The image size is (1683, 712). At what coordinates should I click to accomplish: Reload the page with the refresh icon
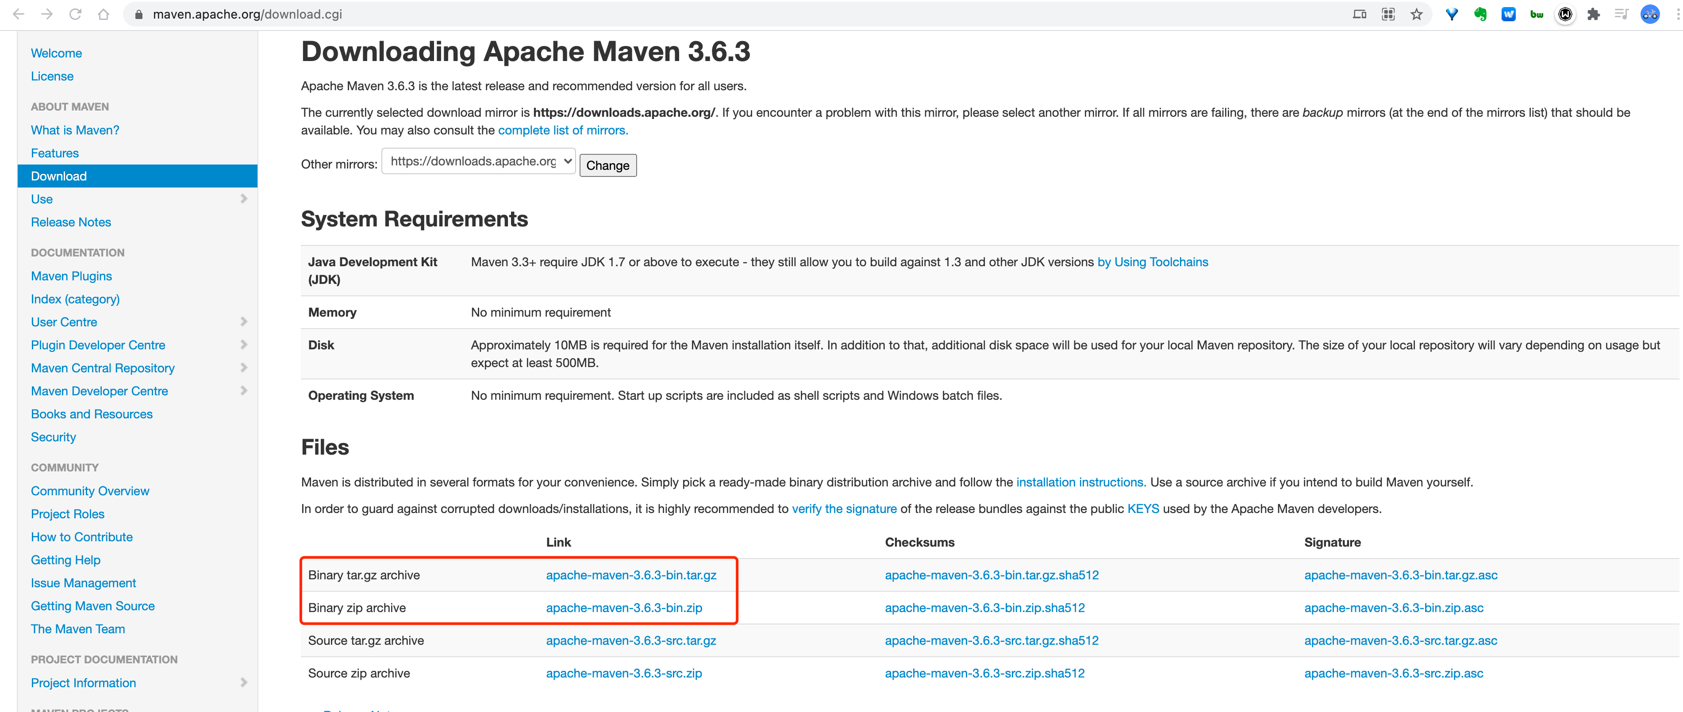point(75,14)
